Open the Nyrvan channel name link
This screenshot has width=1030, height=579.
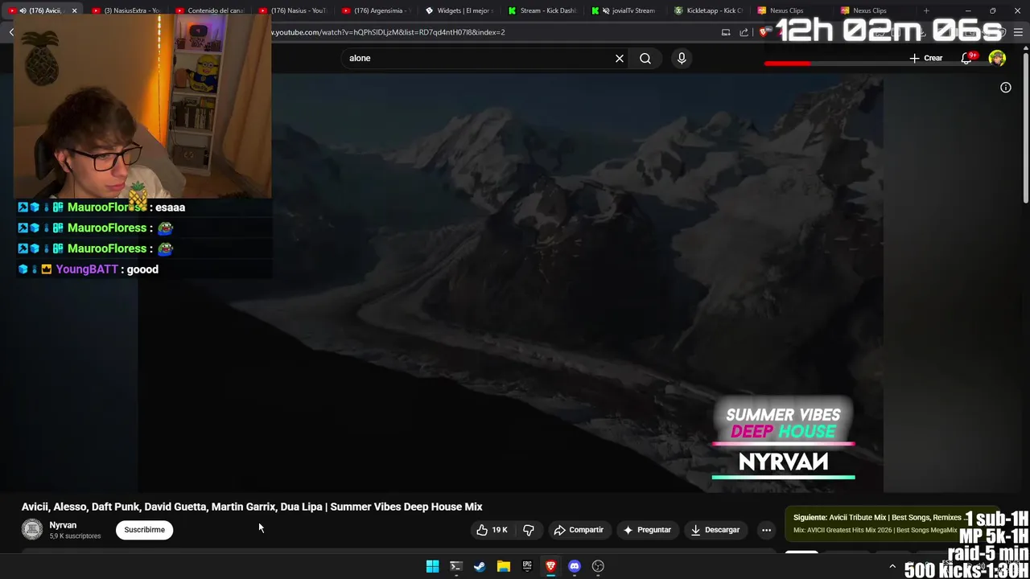63,525
